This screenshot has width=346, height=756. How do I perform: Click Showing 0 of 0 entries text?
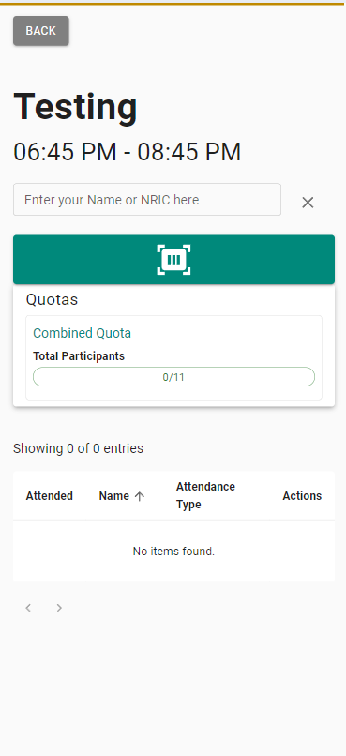click(x=78, y=449)
